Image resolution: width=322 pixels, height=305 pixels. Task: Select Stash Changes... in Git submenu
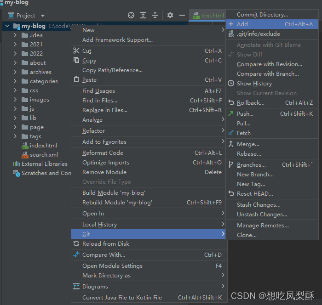tap(272, 205)
